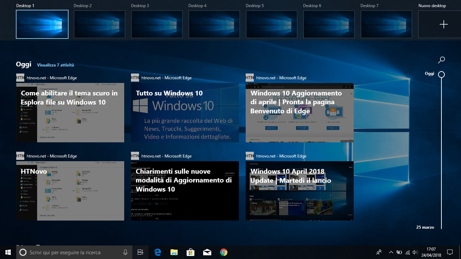
Task: Switch to Desktop 1 thumbnail
Action: pyautogui.click(x=42, y=24)
